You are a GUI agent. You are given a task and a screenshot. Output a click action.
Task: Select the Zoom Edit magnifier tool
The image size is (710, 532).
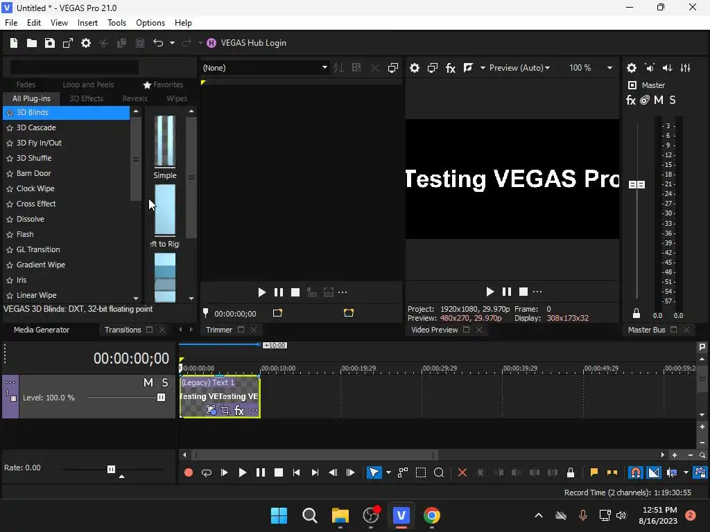tap(439, 472)
